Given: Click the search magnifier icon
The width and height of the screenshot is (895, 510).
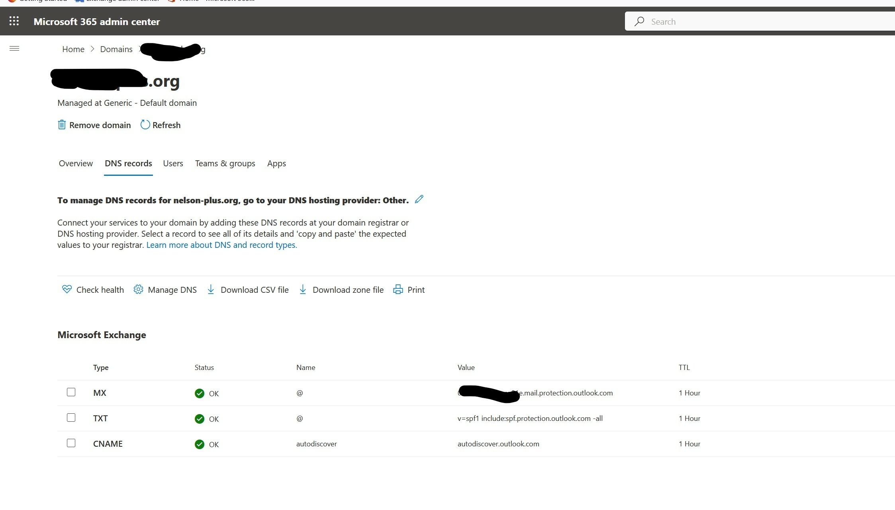Looking at the screenshot, I should (639, 21).
